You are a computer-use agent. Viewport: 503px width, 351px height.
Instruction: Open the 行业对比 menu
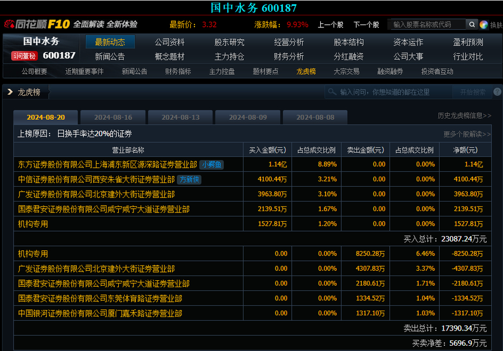point(468,57)
